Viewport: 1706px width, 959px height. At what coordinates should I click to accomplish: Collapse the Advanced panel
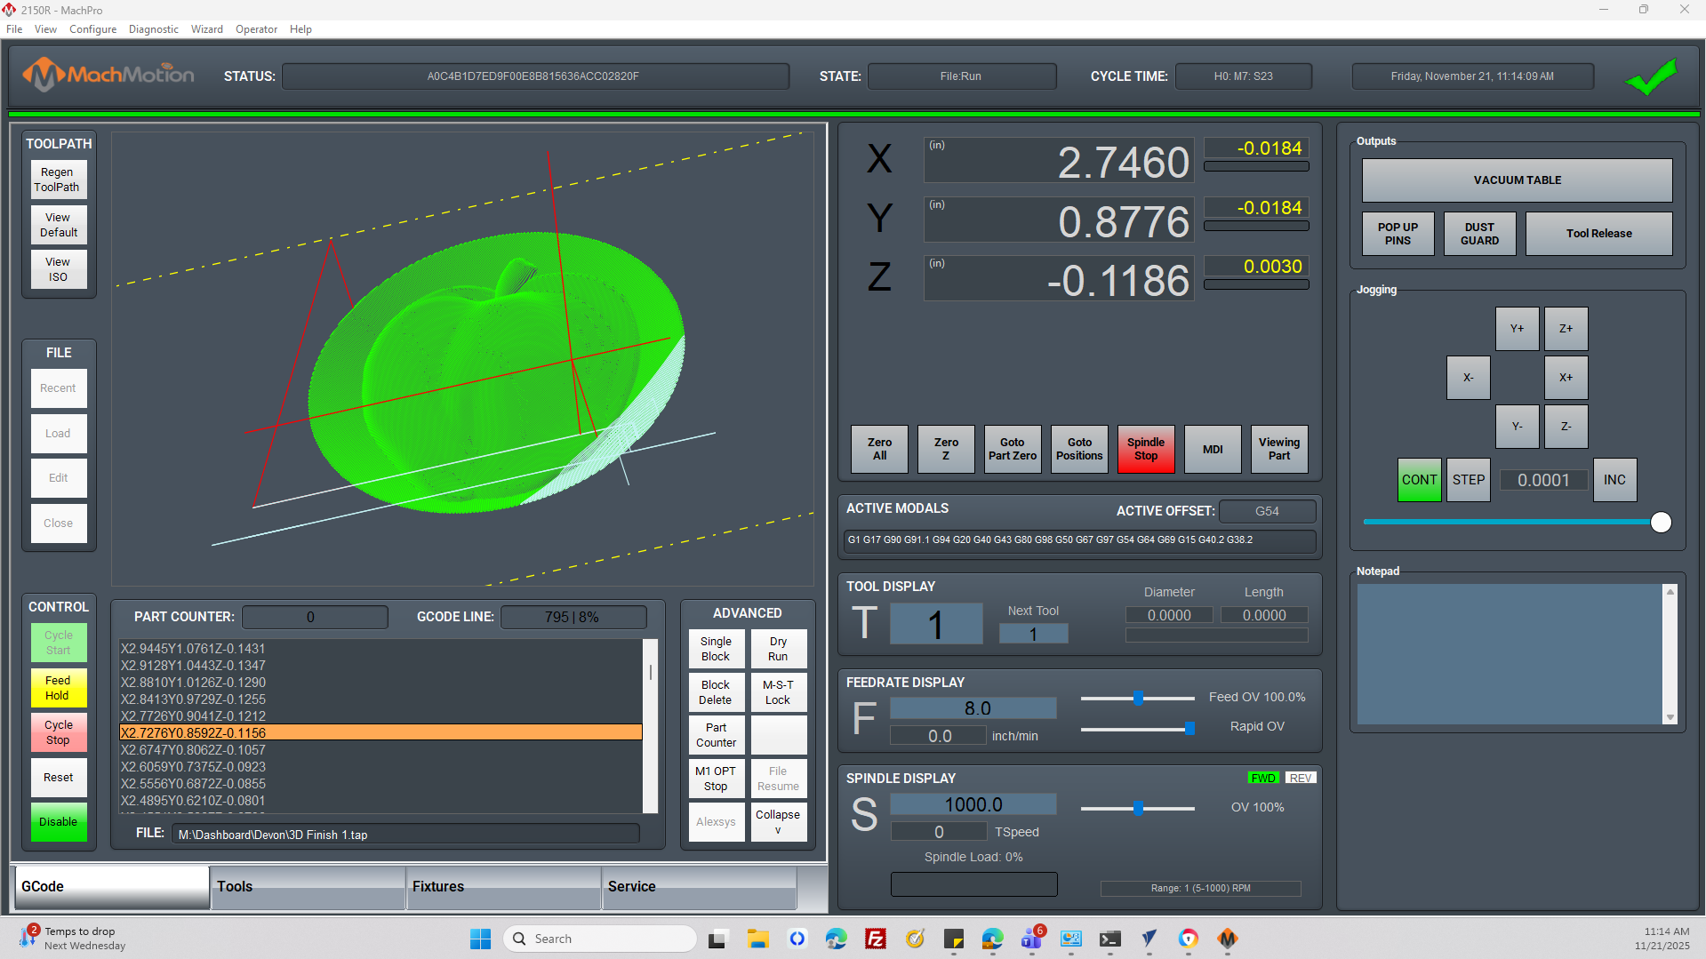[778, 821]
